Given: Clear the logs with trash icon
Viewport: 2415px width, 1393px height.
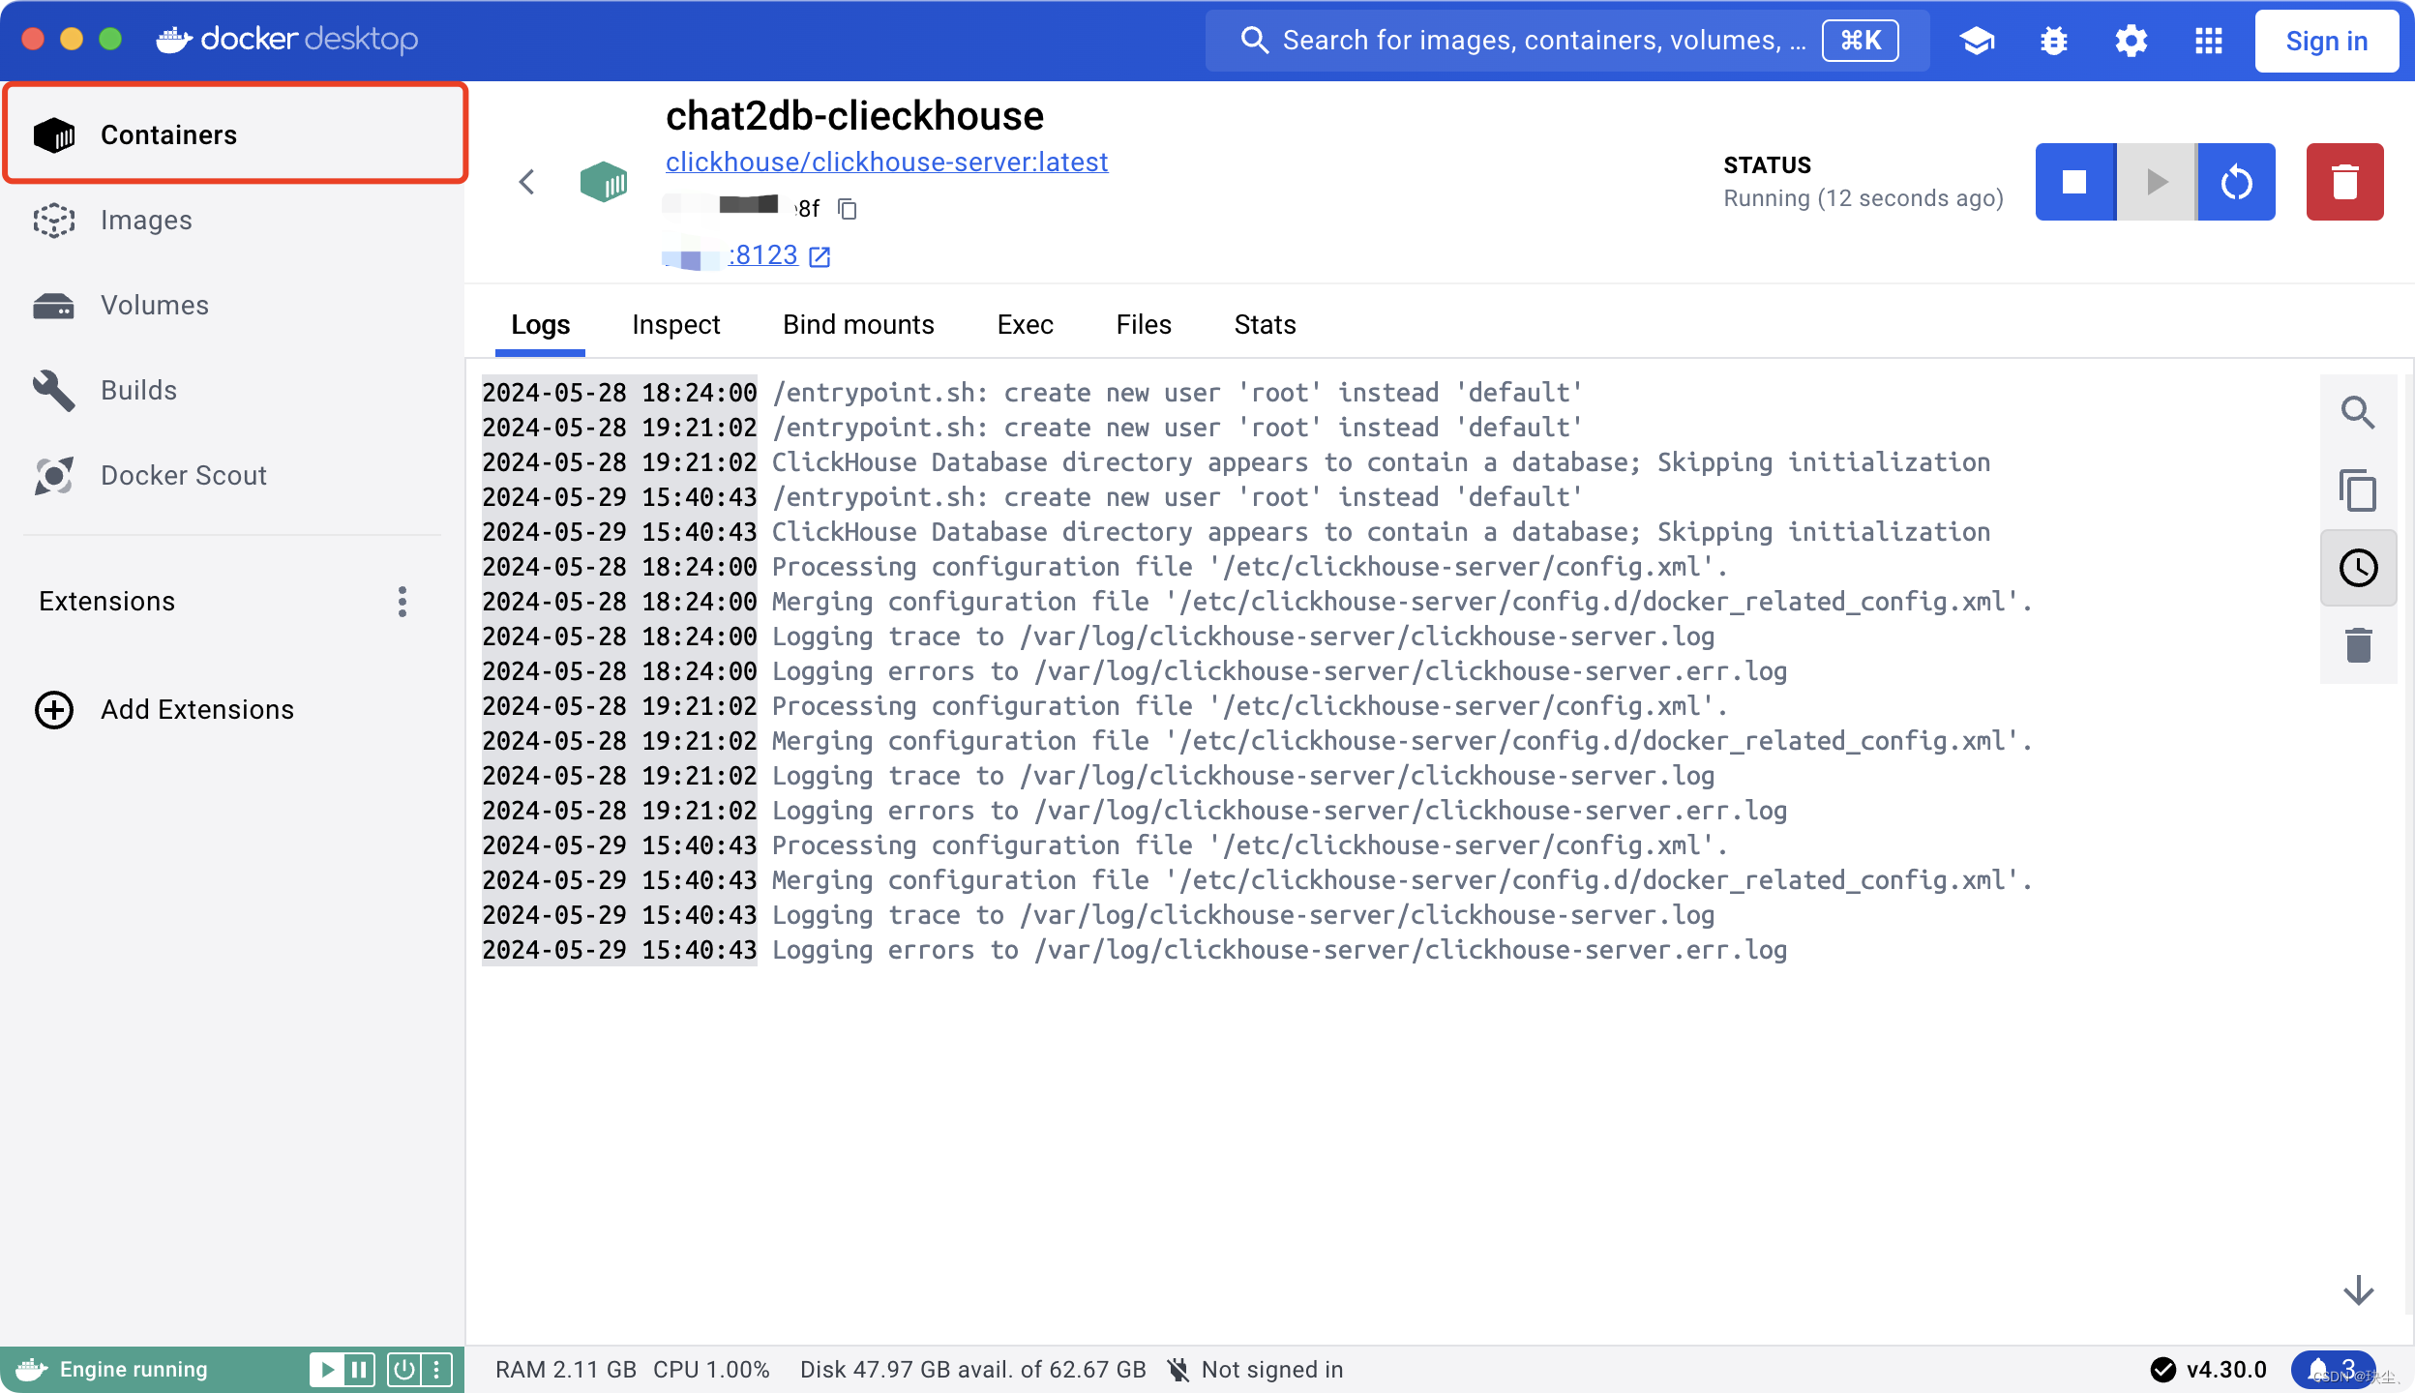Looking at the screenshot, I should coord(2358,645).
